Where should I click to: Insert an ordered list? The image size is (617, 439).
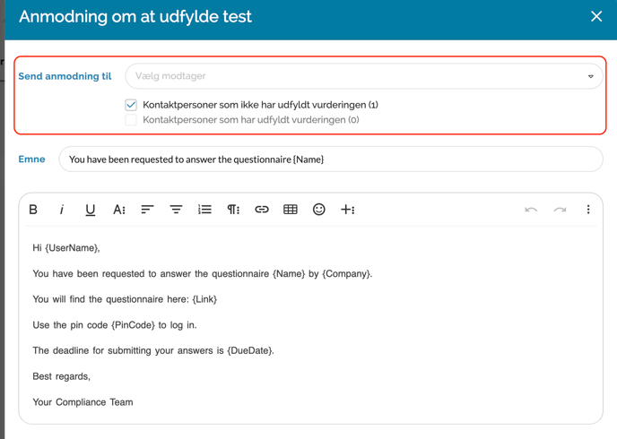[204, 210]
